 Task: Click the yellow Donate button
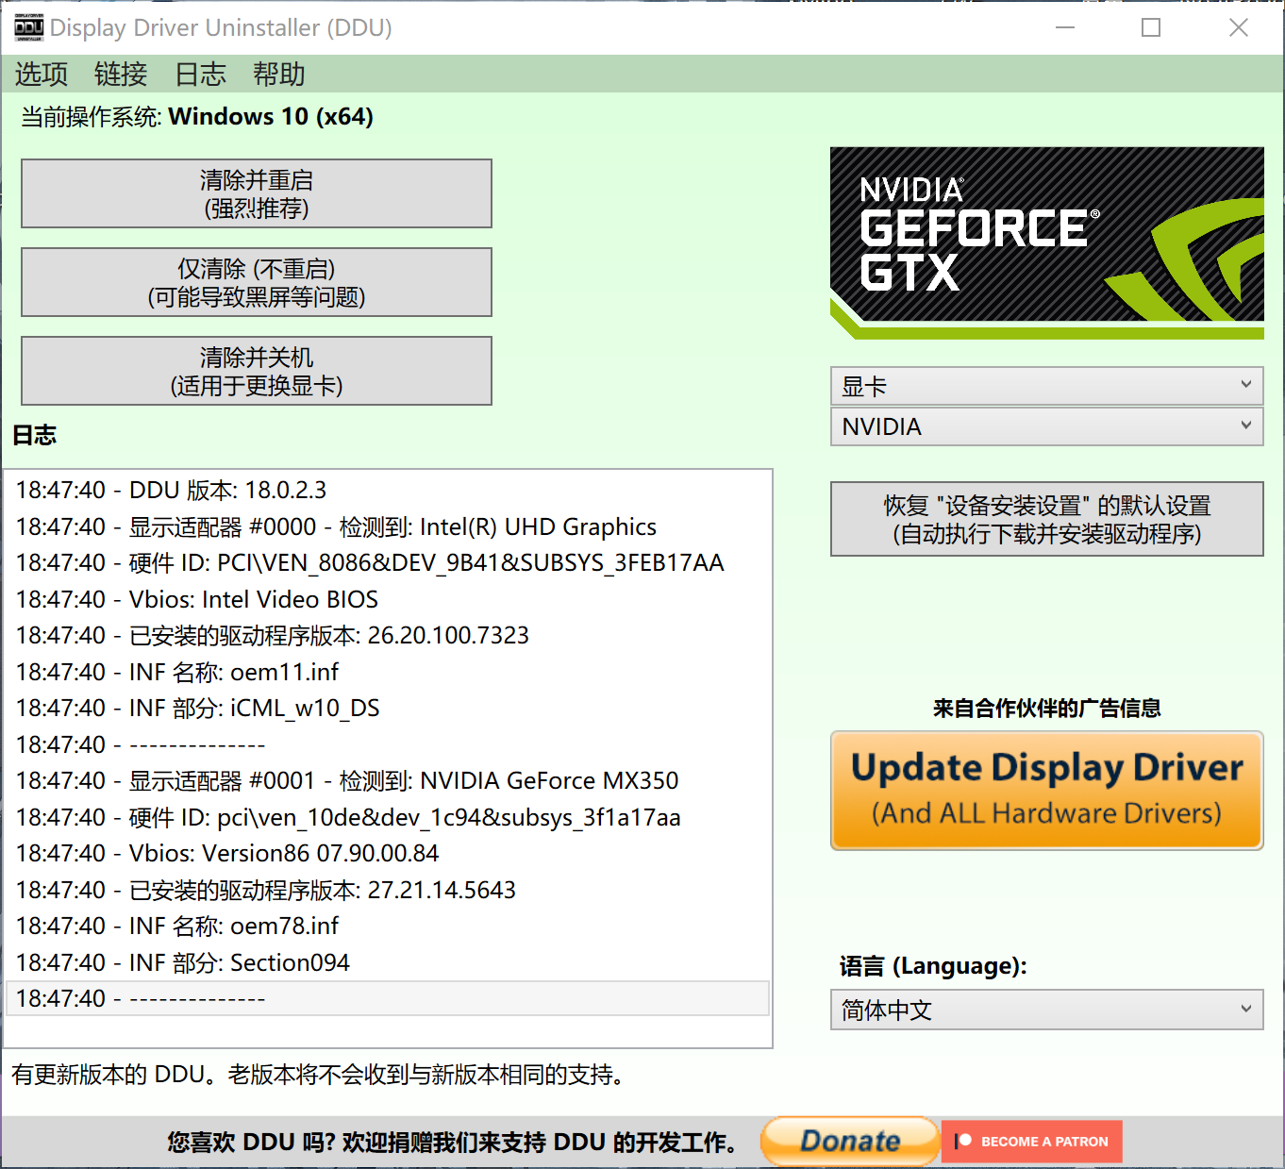point(849,1142)
